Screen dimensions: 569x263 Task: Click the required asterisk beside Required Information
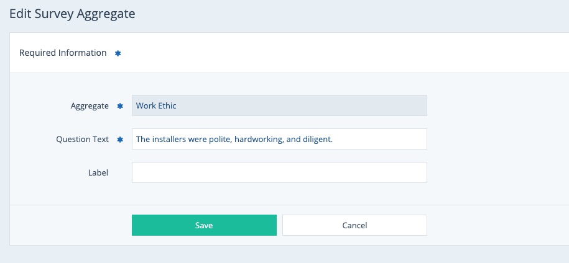[118, 53]
